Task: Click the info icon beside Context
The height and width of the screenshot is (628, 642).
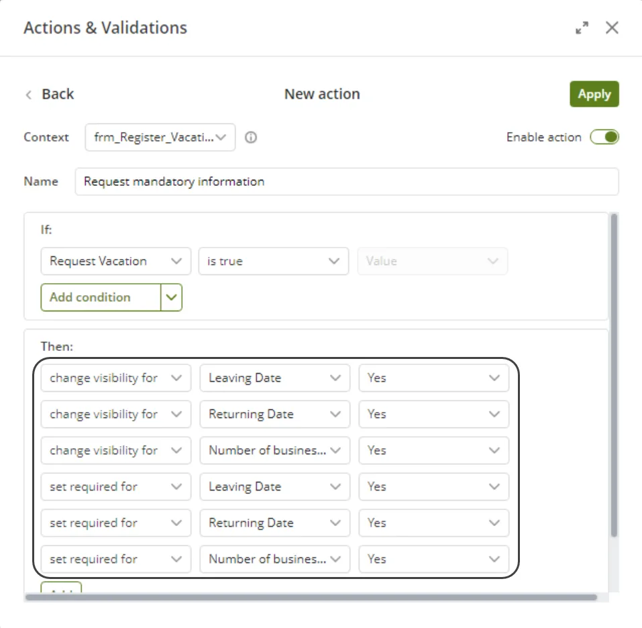Action: [251, 137]
